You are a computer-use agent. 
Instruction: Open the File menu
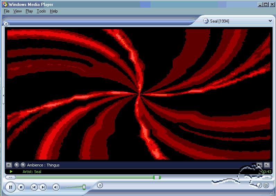tap(7, 11)
